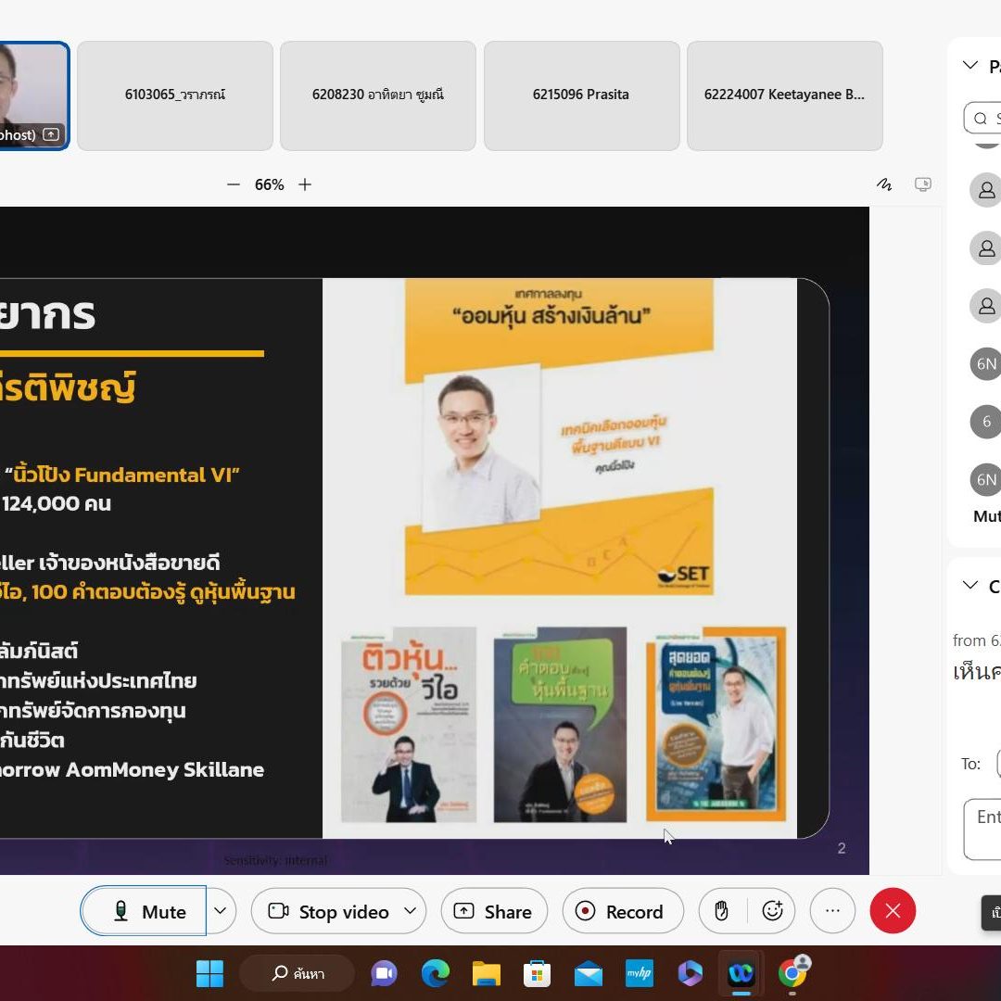The height and width of the screenshot is (1001, 1001).
Task: Click the Windows taskbar search box
Action: point(297,973)
